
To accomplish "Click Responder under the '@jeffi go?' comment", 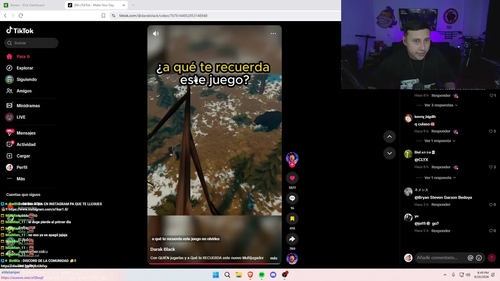I will coord(441,231).
